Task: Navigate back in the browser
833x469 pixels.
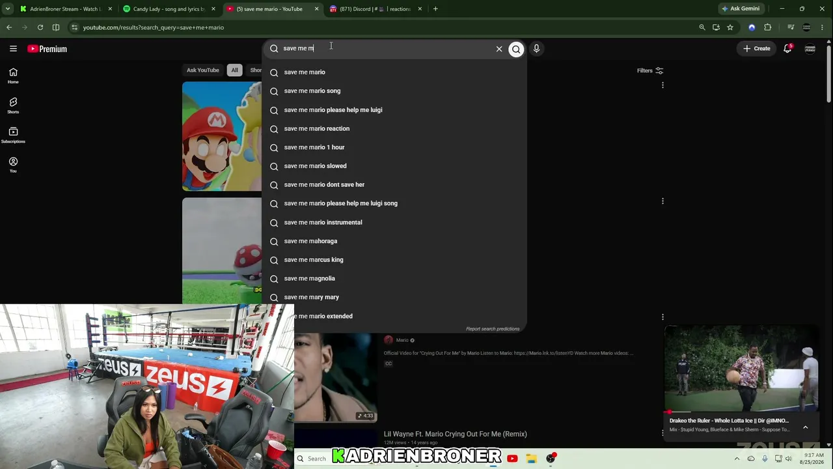Action: pos(9,27)
